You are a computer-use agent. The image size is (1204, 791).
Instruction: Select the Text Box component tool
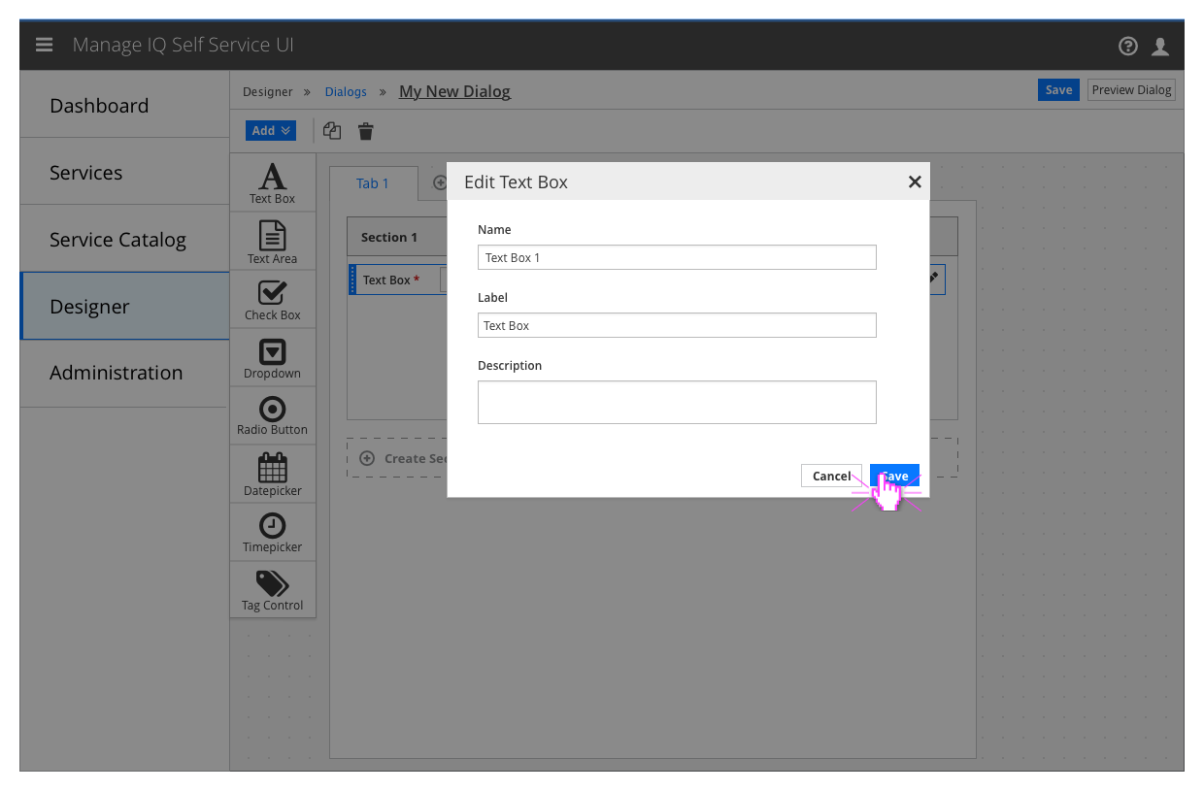272,182
